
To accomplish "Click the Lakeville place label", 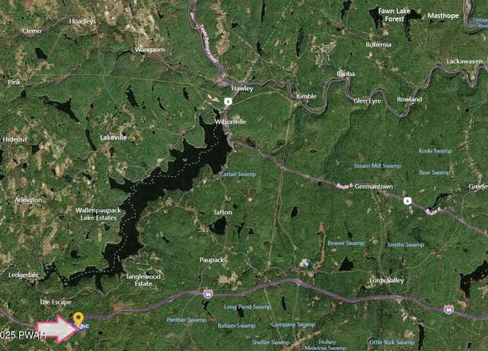I will (114, 137).
